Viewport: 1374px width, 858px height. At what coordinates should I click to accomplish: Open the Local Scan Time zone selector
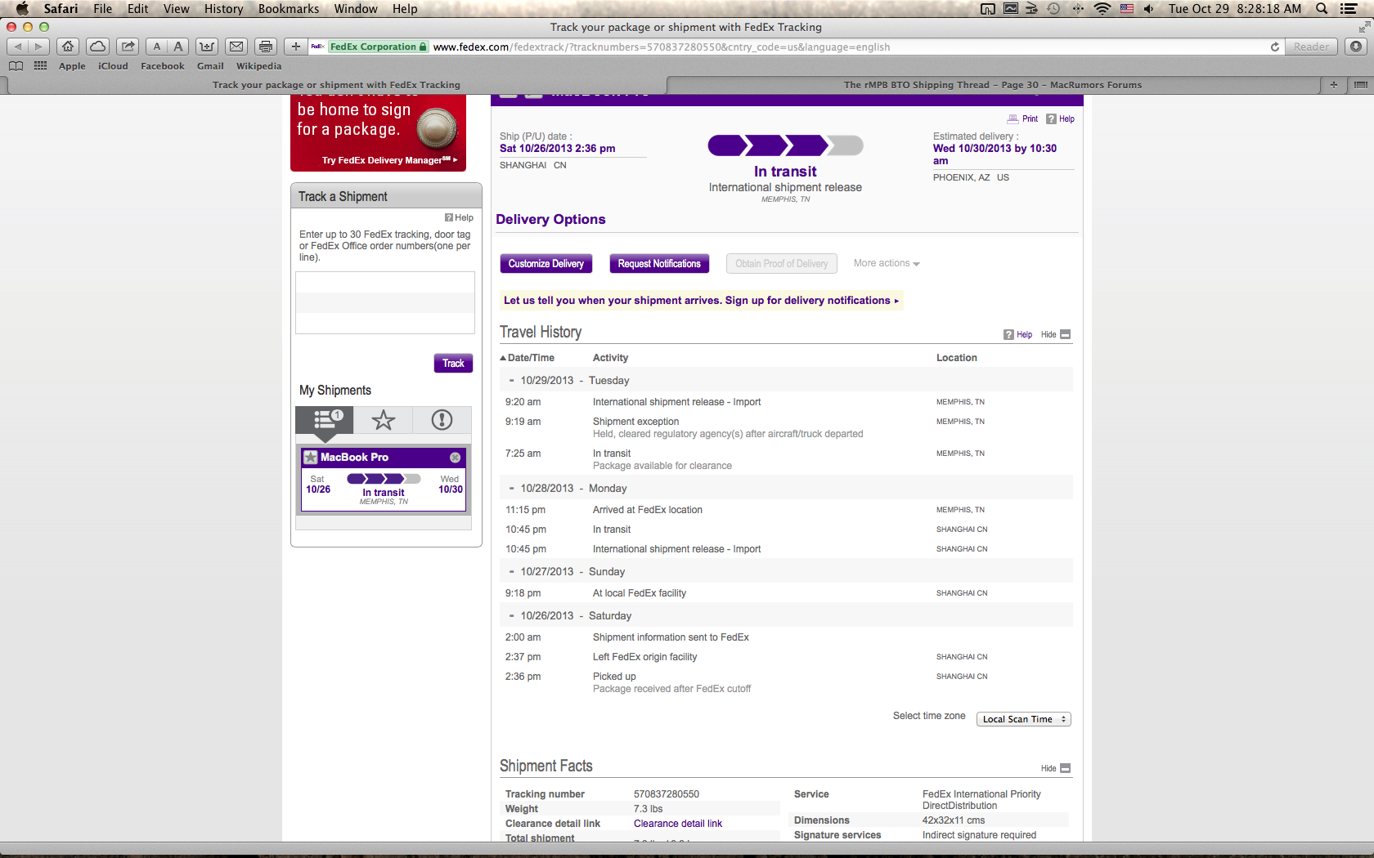point(1024,720)
